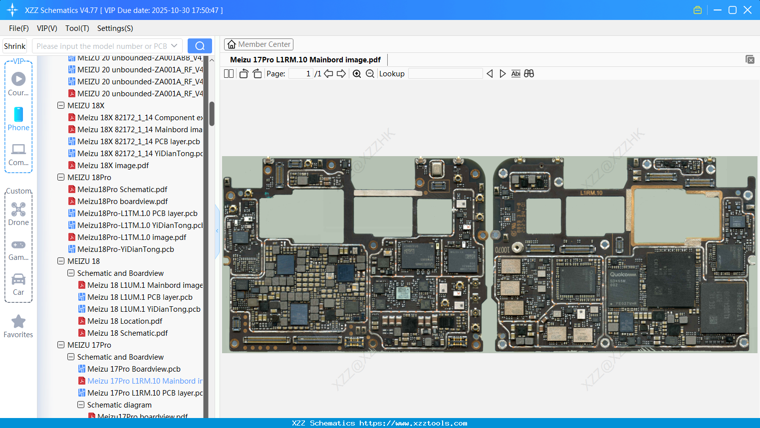
Task: Open the Car category in sidebar
Action: pyautogui.click(x=18, y=284)
